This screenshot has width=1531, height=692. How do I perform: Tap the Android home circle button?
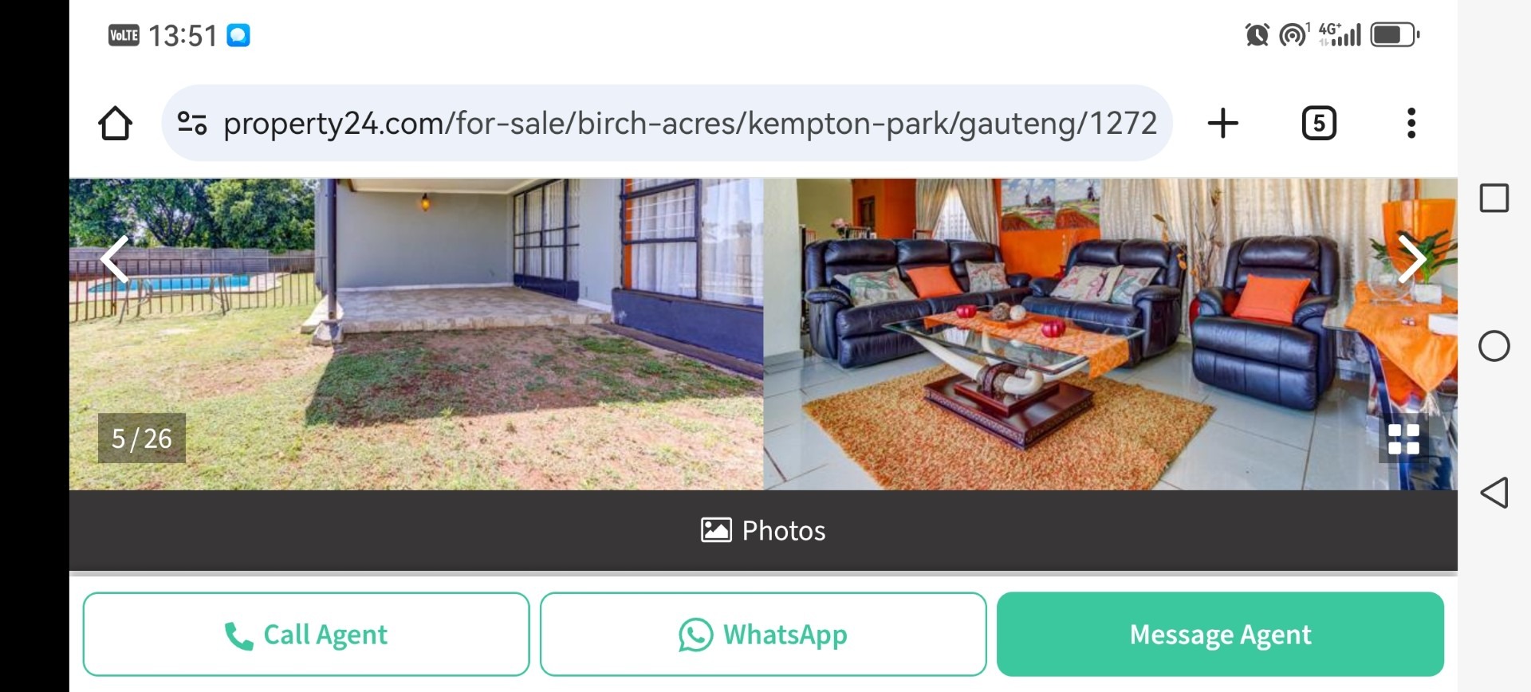tap(1494, 346)
